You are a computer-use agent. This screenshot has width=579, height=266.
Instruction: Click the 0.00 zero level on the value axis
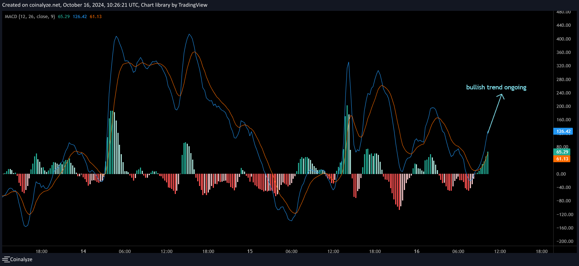(x=561, y=174)
